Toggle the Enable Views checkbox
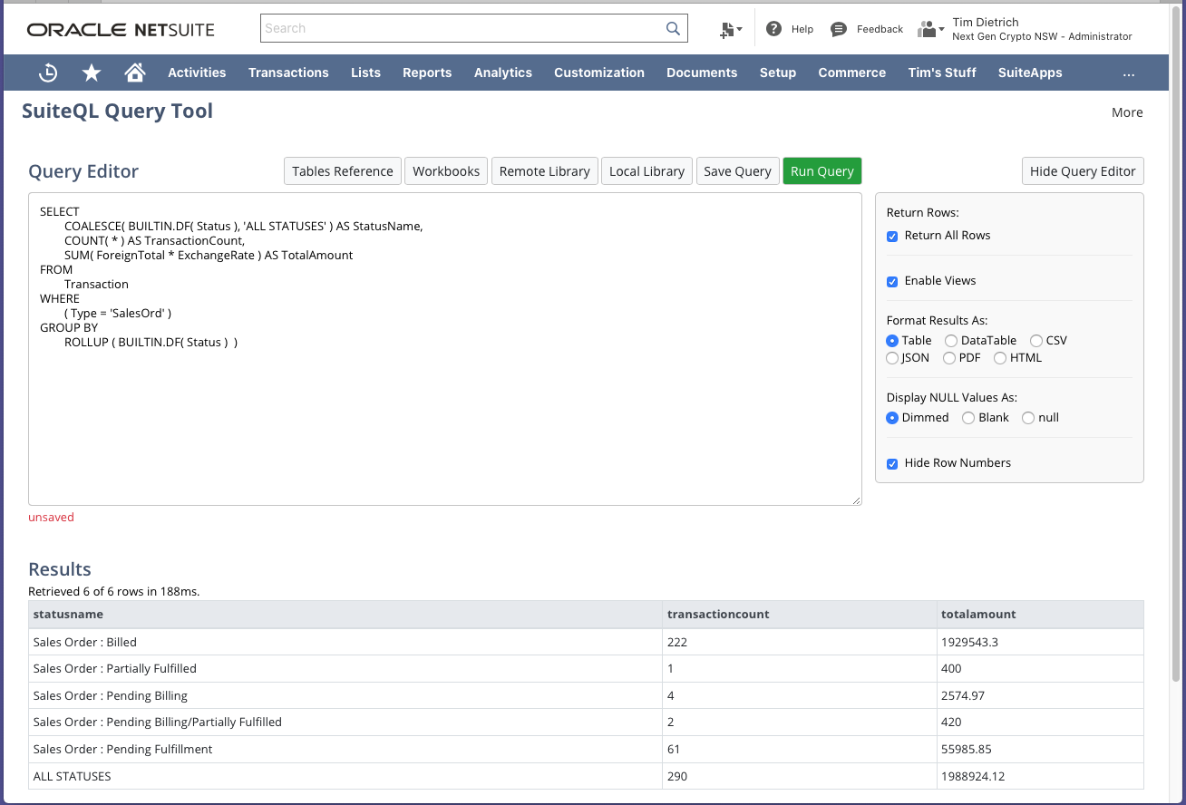1186x805 pixels. coord(892,281)
